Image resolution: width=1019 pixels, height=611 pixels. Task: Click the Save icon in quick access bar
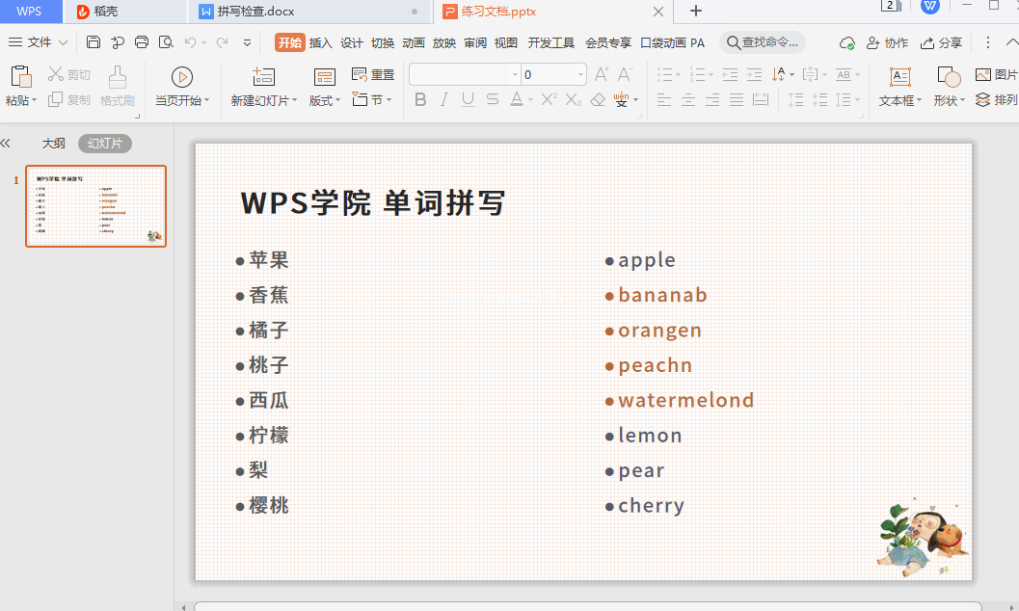pos(94,42)
